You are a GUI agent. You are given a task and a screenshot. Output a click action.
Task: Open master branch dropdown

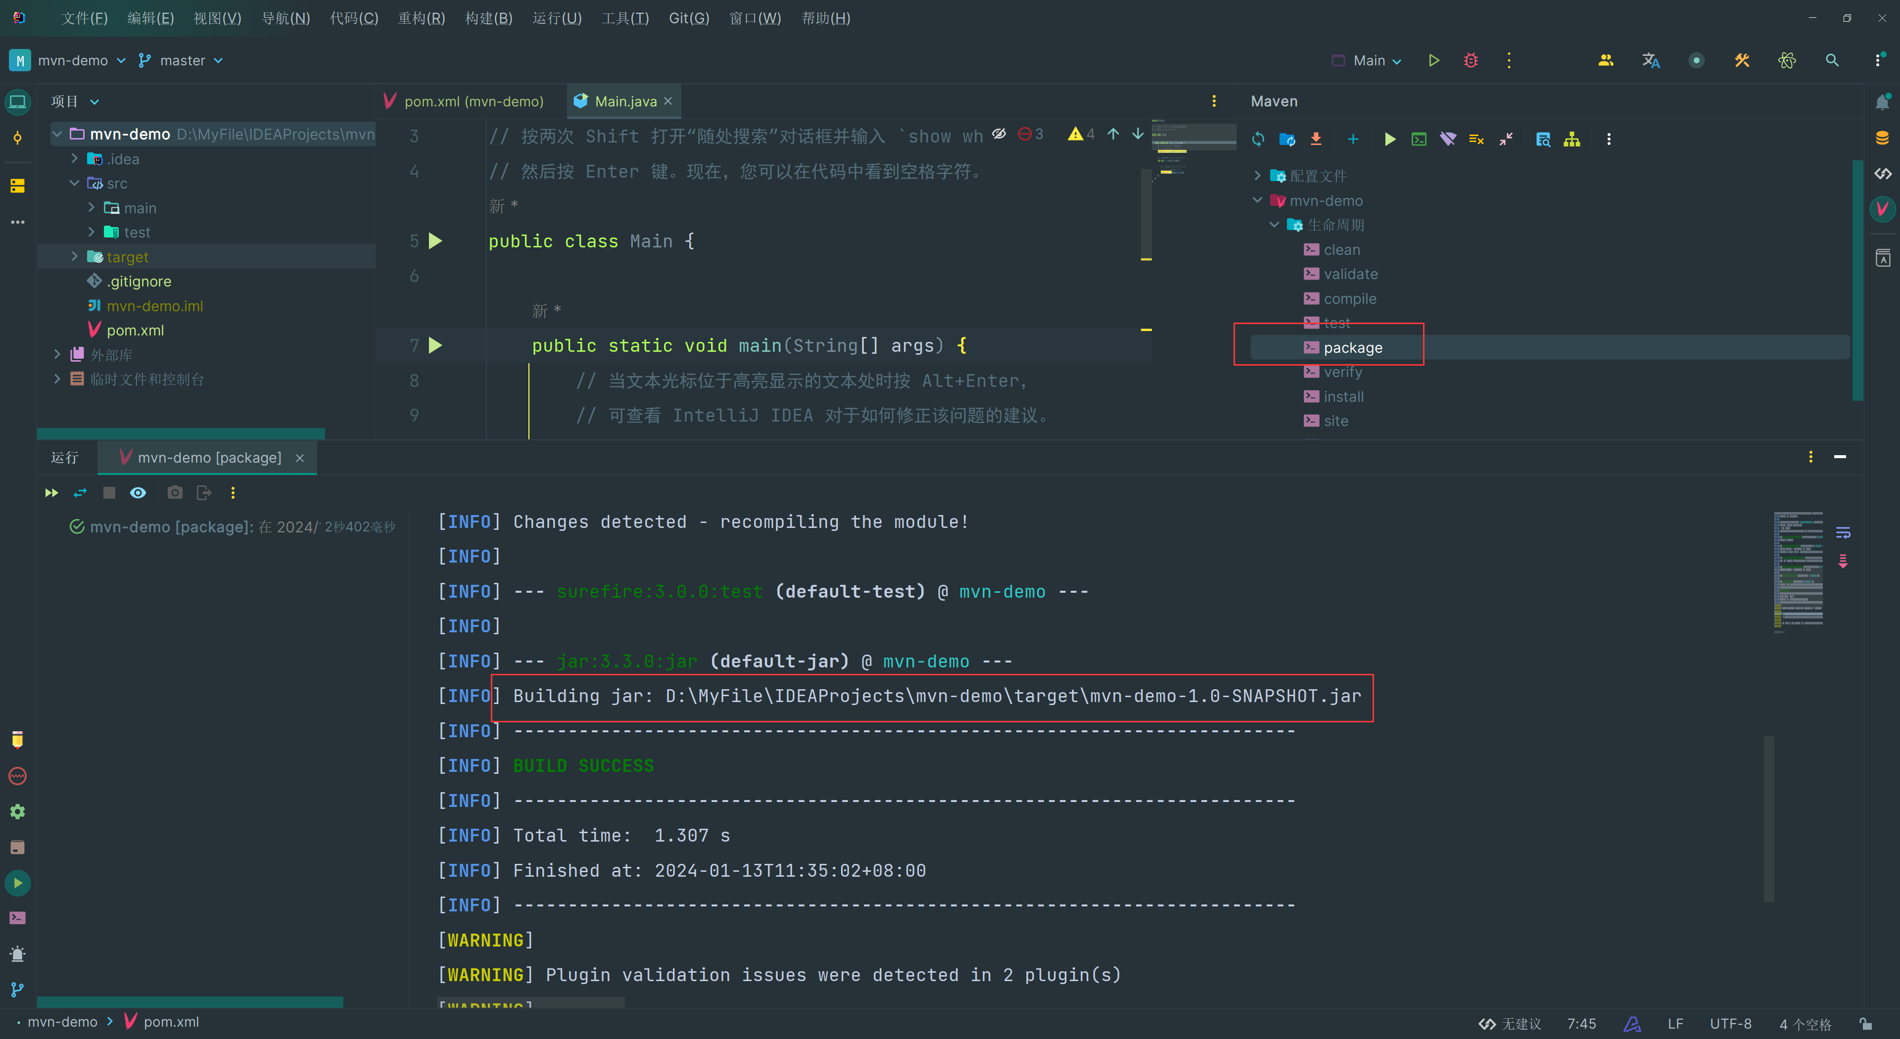click(x=181, y=60)
